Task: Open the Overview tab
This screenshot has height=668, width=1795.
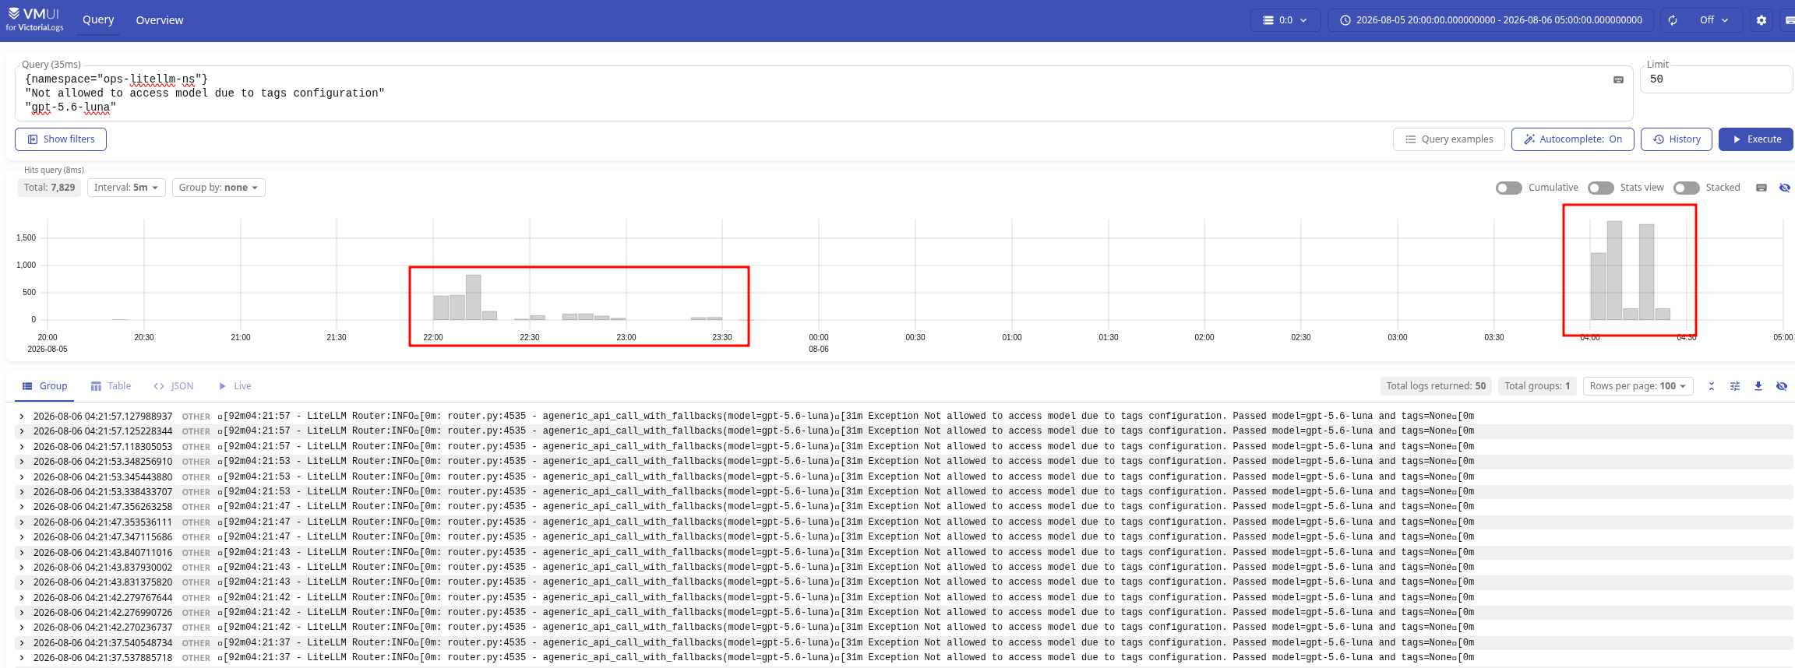Action: (x=160, y=20)
